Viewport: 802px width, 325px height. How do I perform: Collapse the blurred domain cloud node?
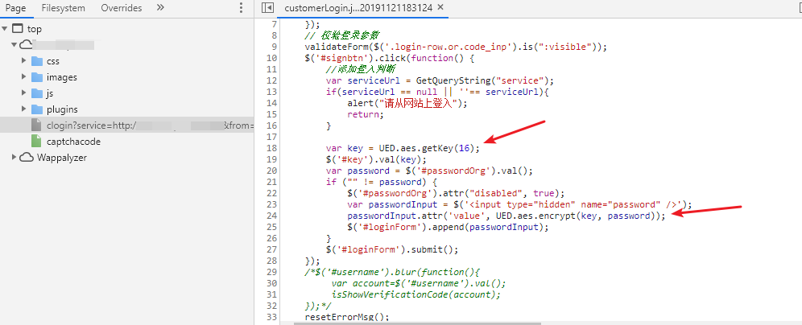point(14,45)
